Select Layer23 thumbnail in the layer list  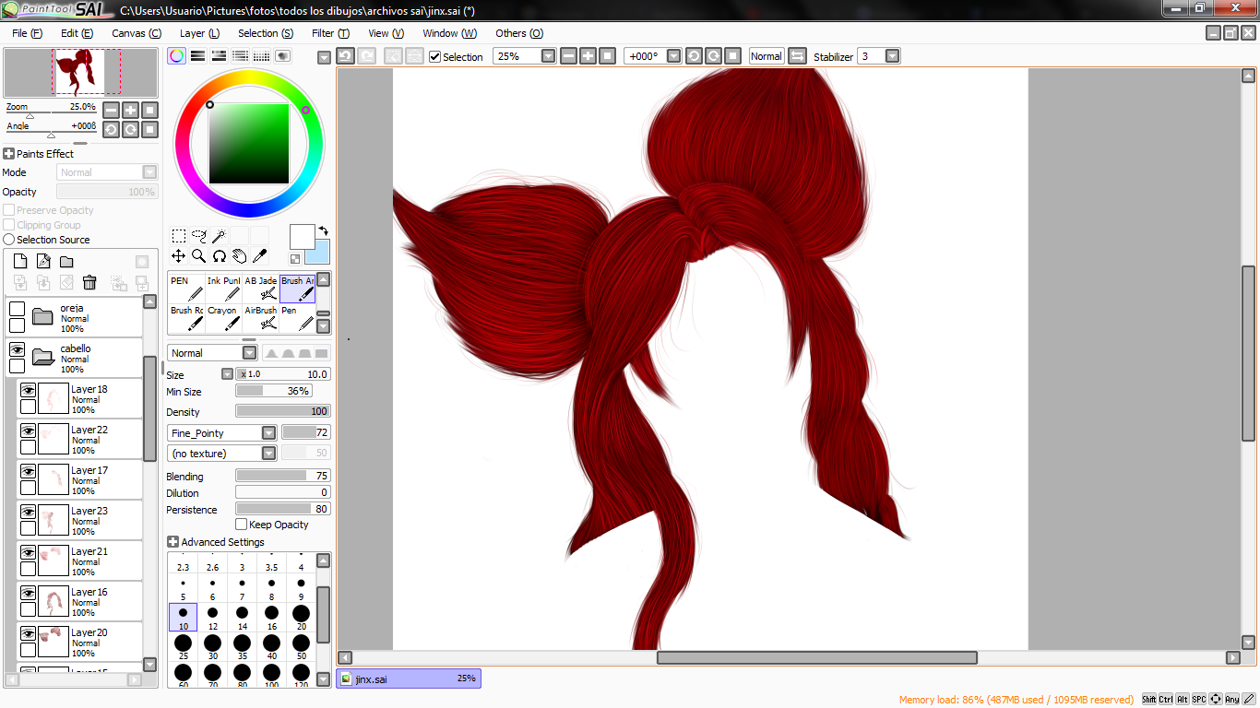53,520
